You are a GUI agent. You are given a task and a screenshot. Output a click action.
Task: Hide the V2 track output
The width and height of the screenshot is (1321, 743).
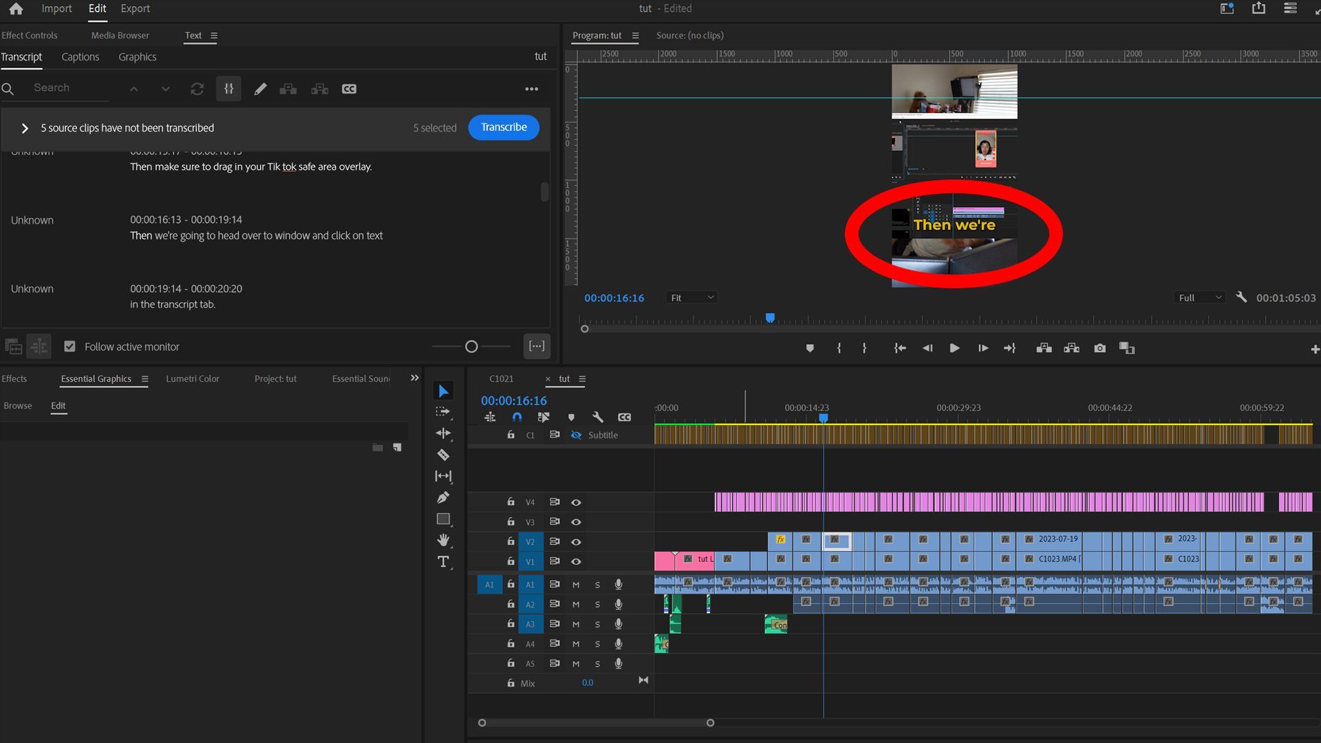577,541
